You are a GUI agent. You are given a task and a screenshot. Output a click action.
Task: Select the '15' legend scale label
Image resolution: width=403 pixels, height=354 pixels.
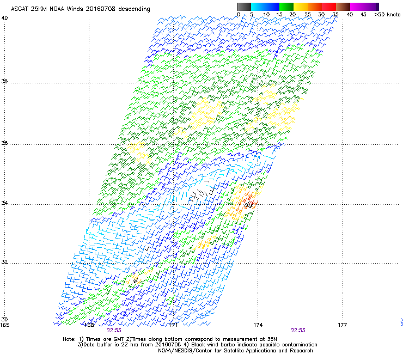(x=279, y=15)
